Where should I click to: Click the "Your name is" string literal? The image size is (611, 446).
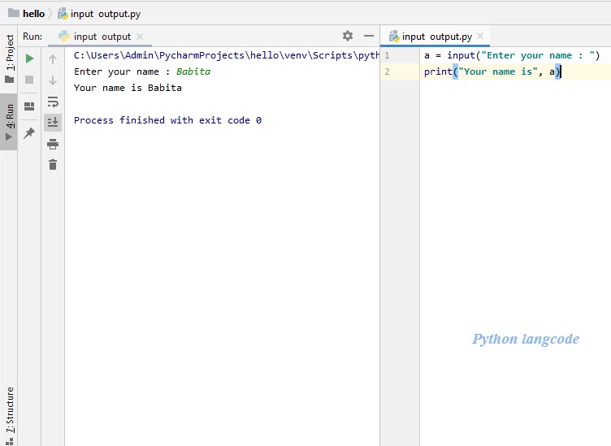498,71
